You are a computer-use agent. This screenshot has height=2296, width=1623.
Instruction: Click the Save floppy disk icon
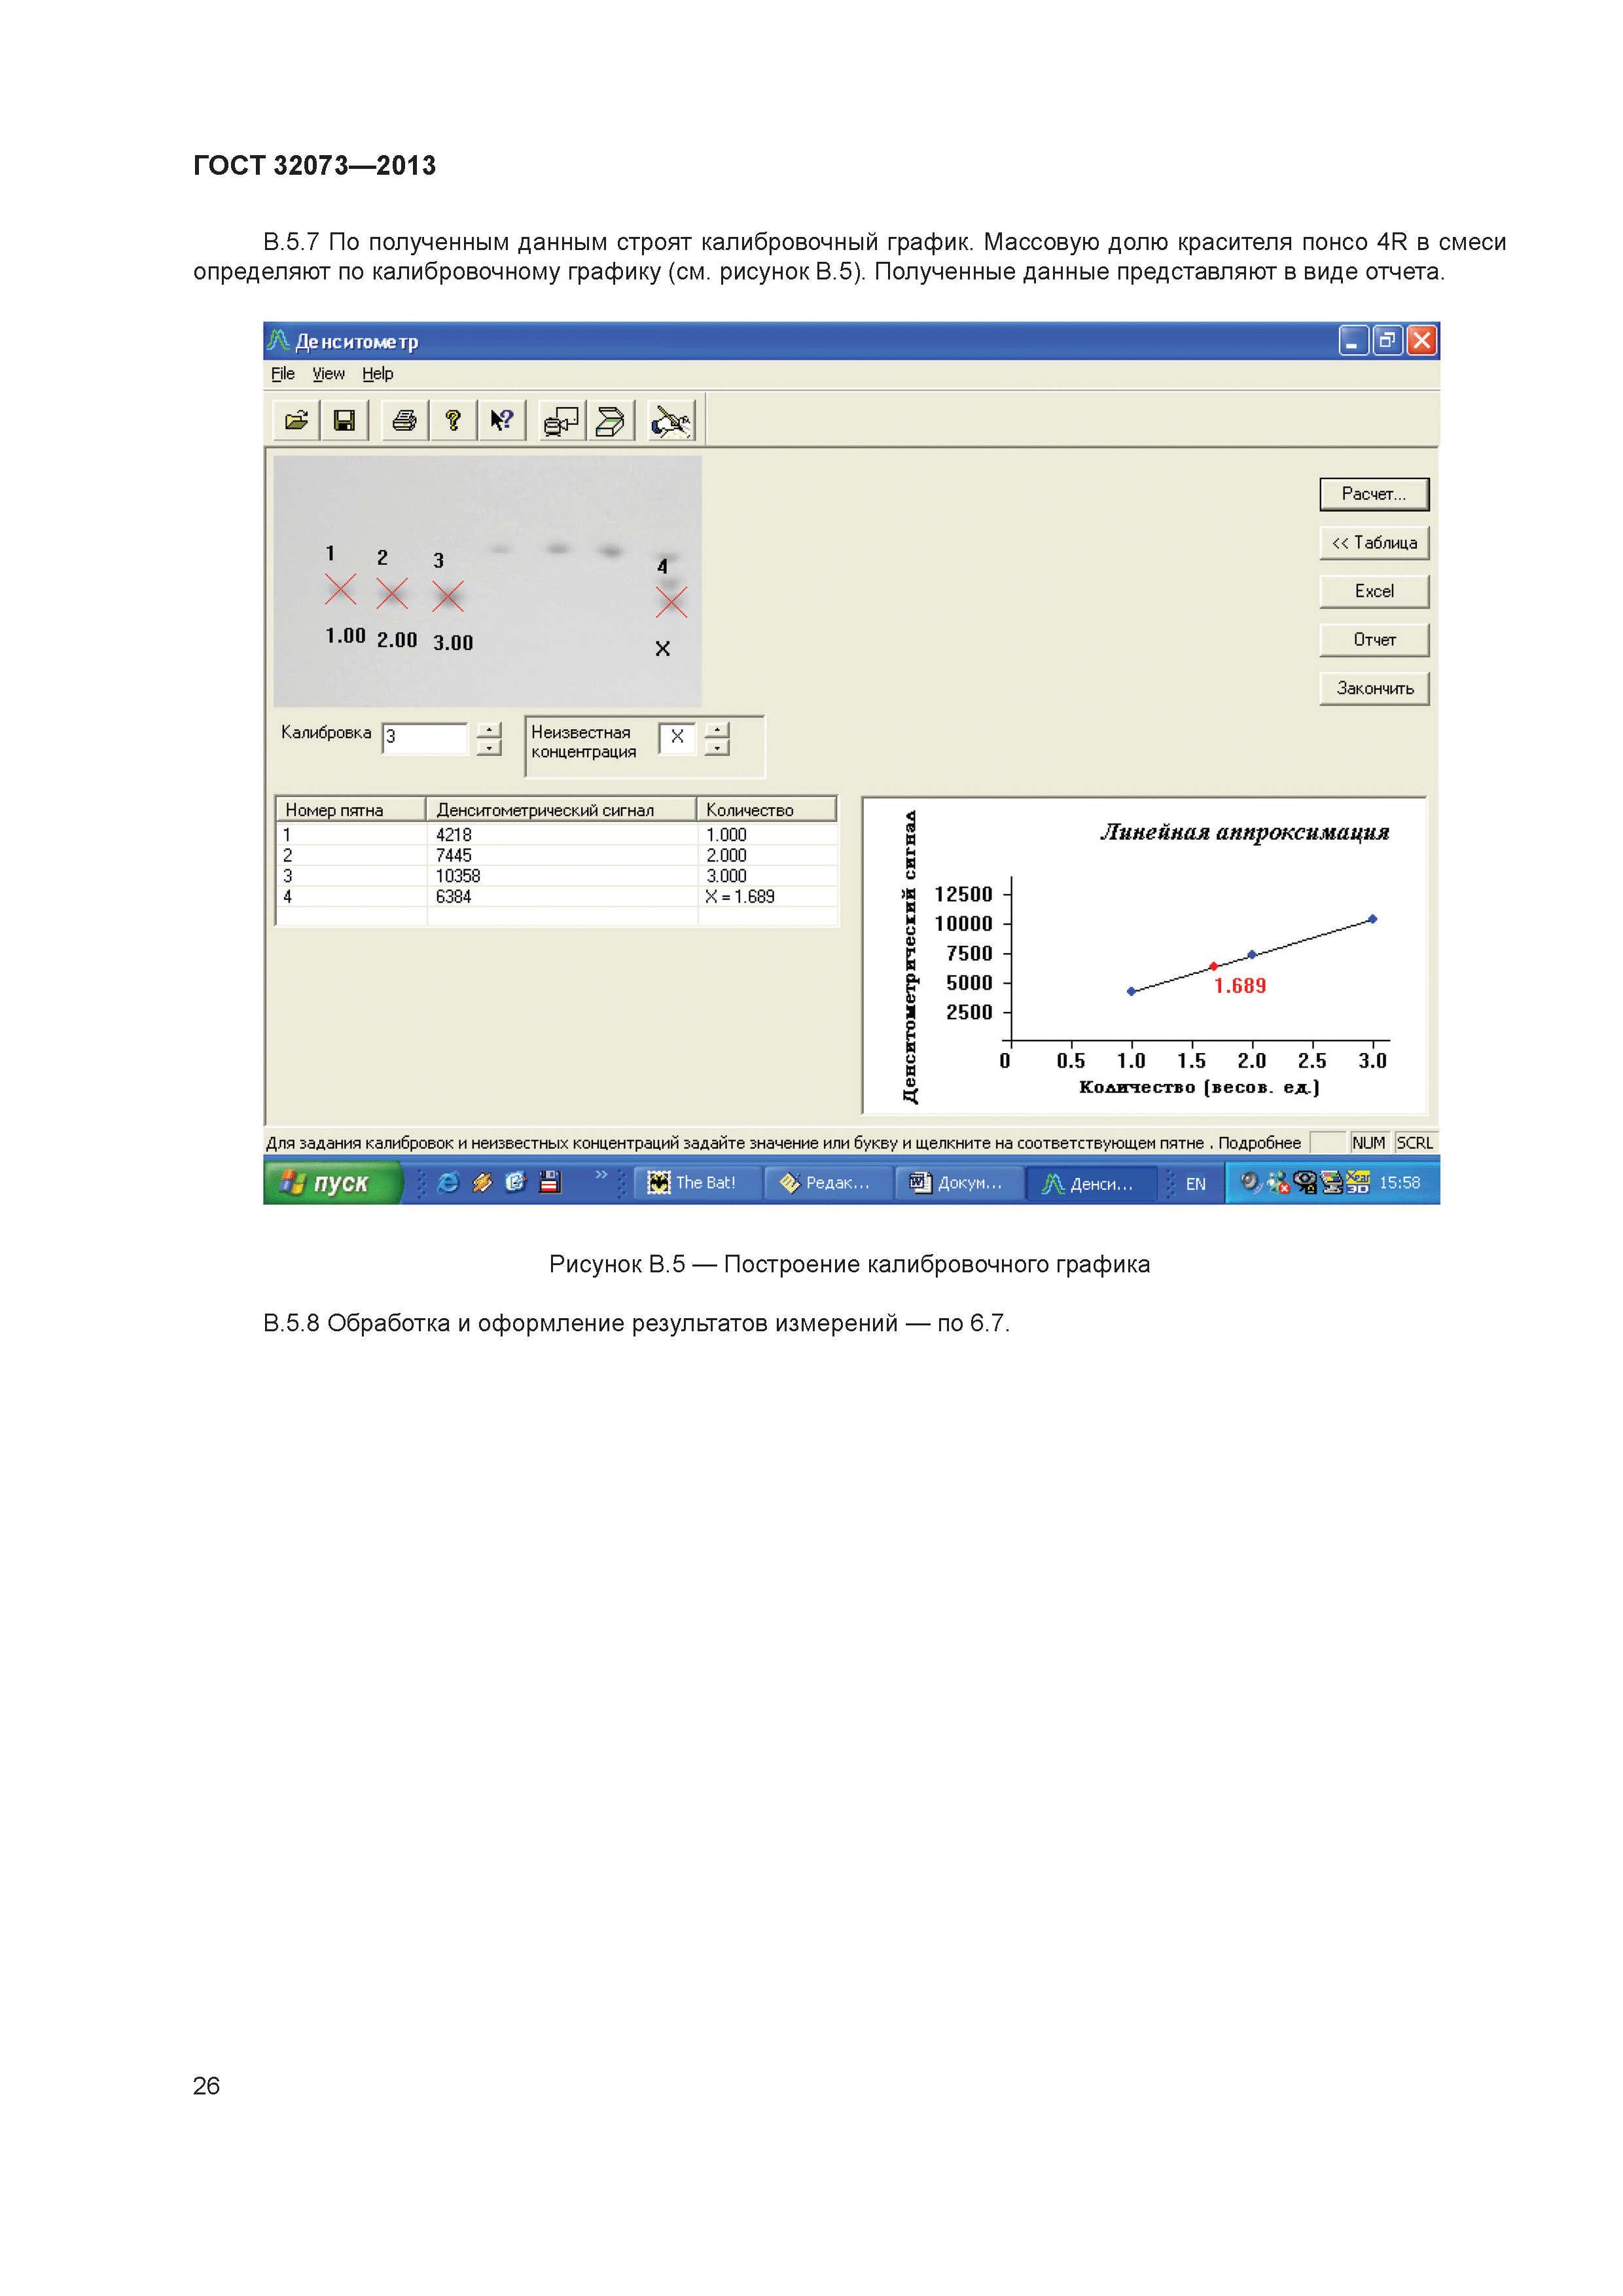click(344, 421)
